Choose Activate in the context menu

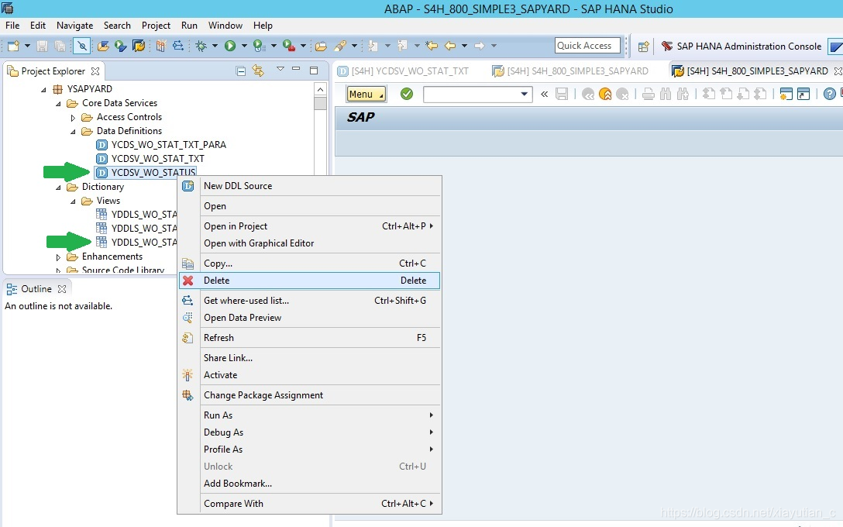click(310, 375)
